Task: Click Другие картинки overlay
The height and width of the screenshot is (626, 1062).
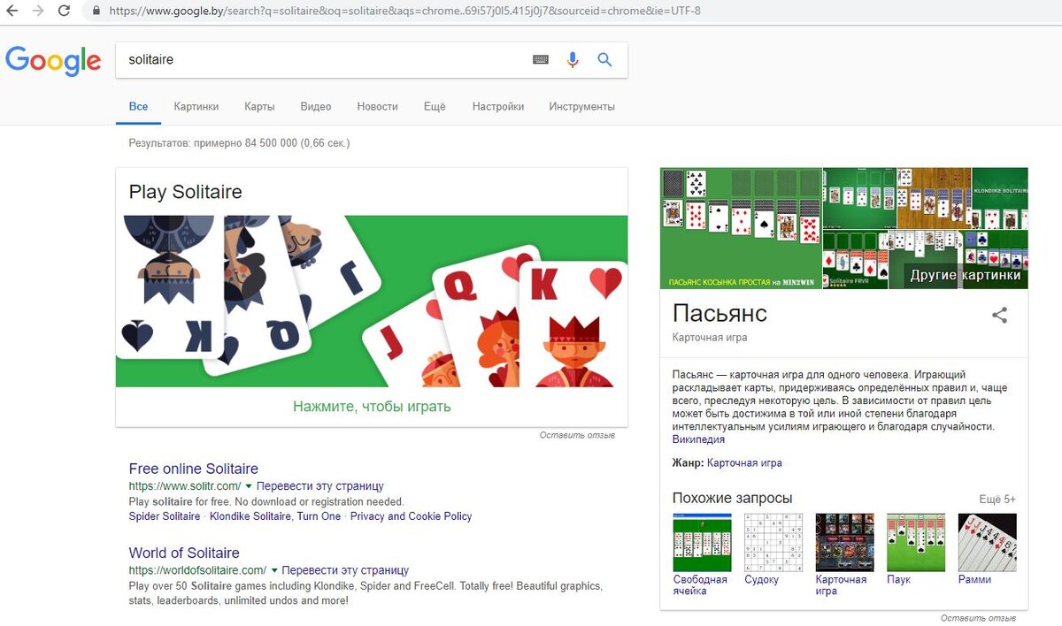Action: pyautogui.click(x=966, y=275)
